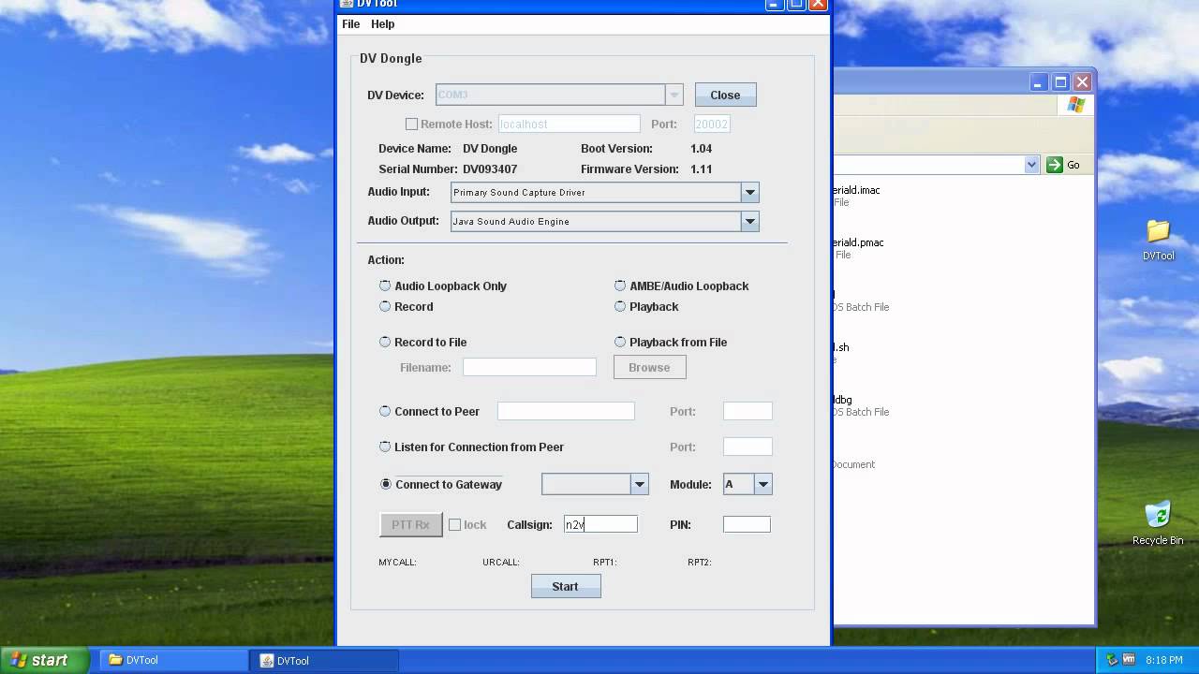Select the .sh file in Explorer window
Image resolution: width=1199 pixels, height=674 pixels.
click(x=841, y=353)
